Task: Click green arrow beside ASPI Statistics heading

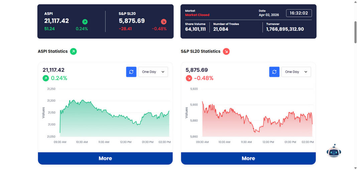Action: tap(73, 52)
